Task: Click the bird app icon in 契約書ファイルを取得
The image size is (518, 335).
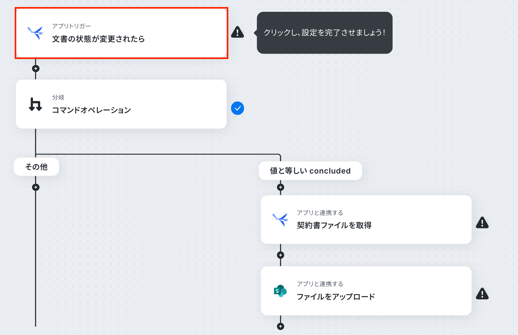Action: 280,220
